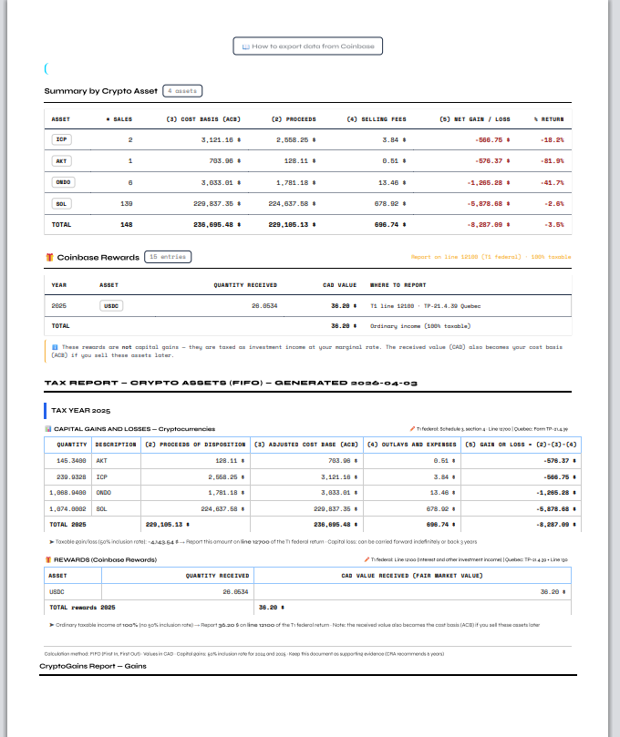The height and width of the screenshot is (737, 620).
Task: Click the (5) NET GAIN / LOSS column header
Action: tap(475, 119)
